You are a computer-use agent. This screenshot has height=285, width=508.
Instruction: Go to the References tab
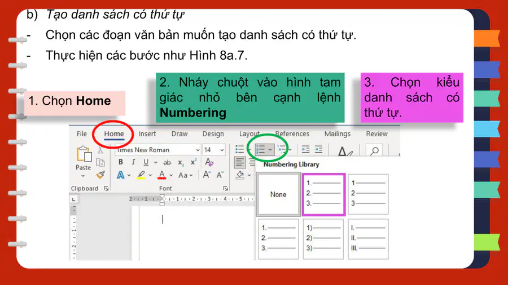(292, 134)
